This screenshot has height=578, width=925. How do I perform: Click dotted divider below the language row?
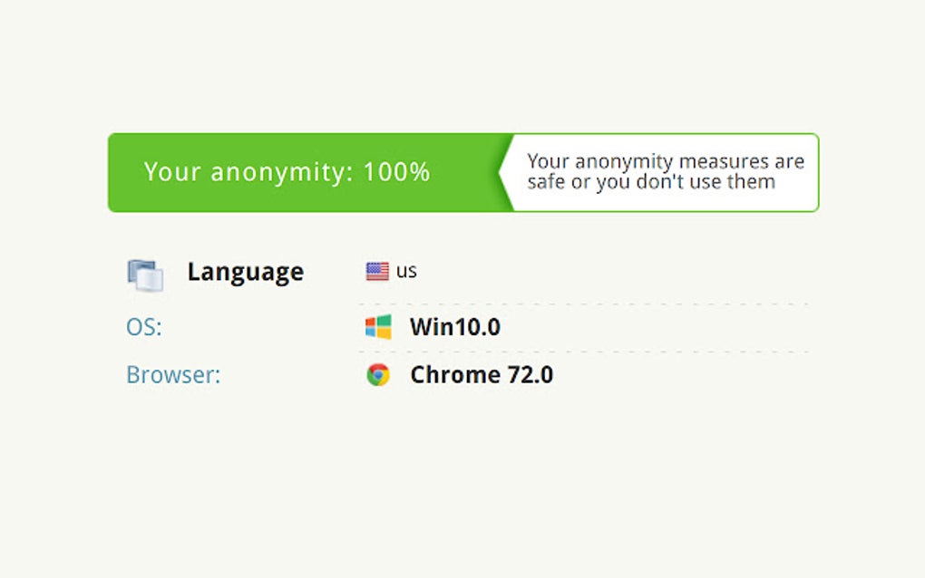coord(582,303)
